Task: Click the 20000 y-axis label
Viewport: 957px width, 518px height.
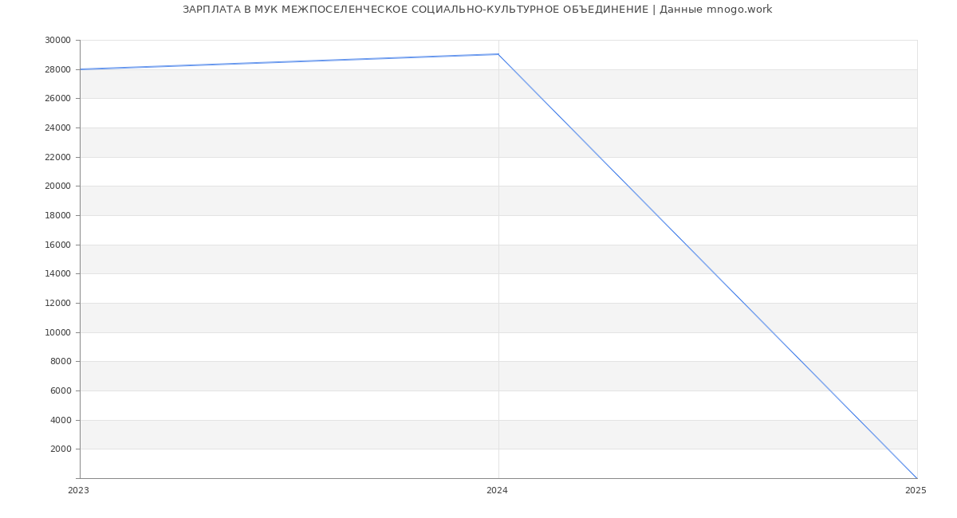Action: 57,186
